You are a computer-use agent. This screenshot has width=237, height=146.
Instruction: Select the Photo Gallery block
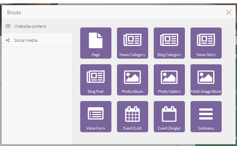click(x=169, y=80)
